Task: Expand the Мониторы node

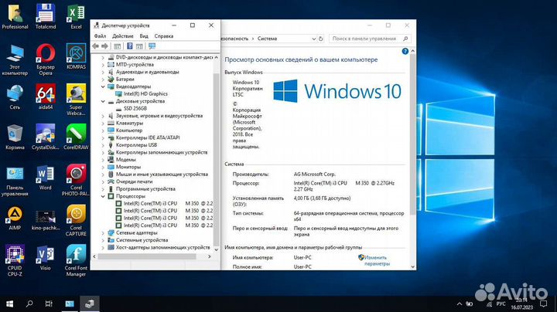Action: [x=103, y=167]
